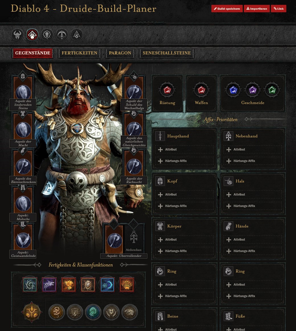Add an Attribut to the right Ring
This screenshot has height=331, width=296.
click(x=252, y=285)
